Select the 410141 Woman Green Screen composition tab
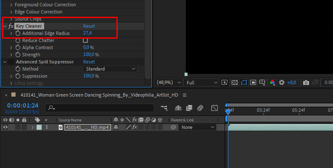The image size is (333, 168). click(99, 95)
